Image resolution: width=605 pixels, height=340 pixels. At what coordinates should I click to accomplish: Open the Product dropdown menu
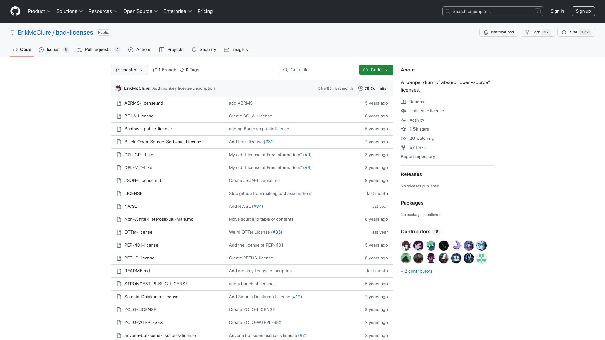(39, 11)
